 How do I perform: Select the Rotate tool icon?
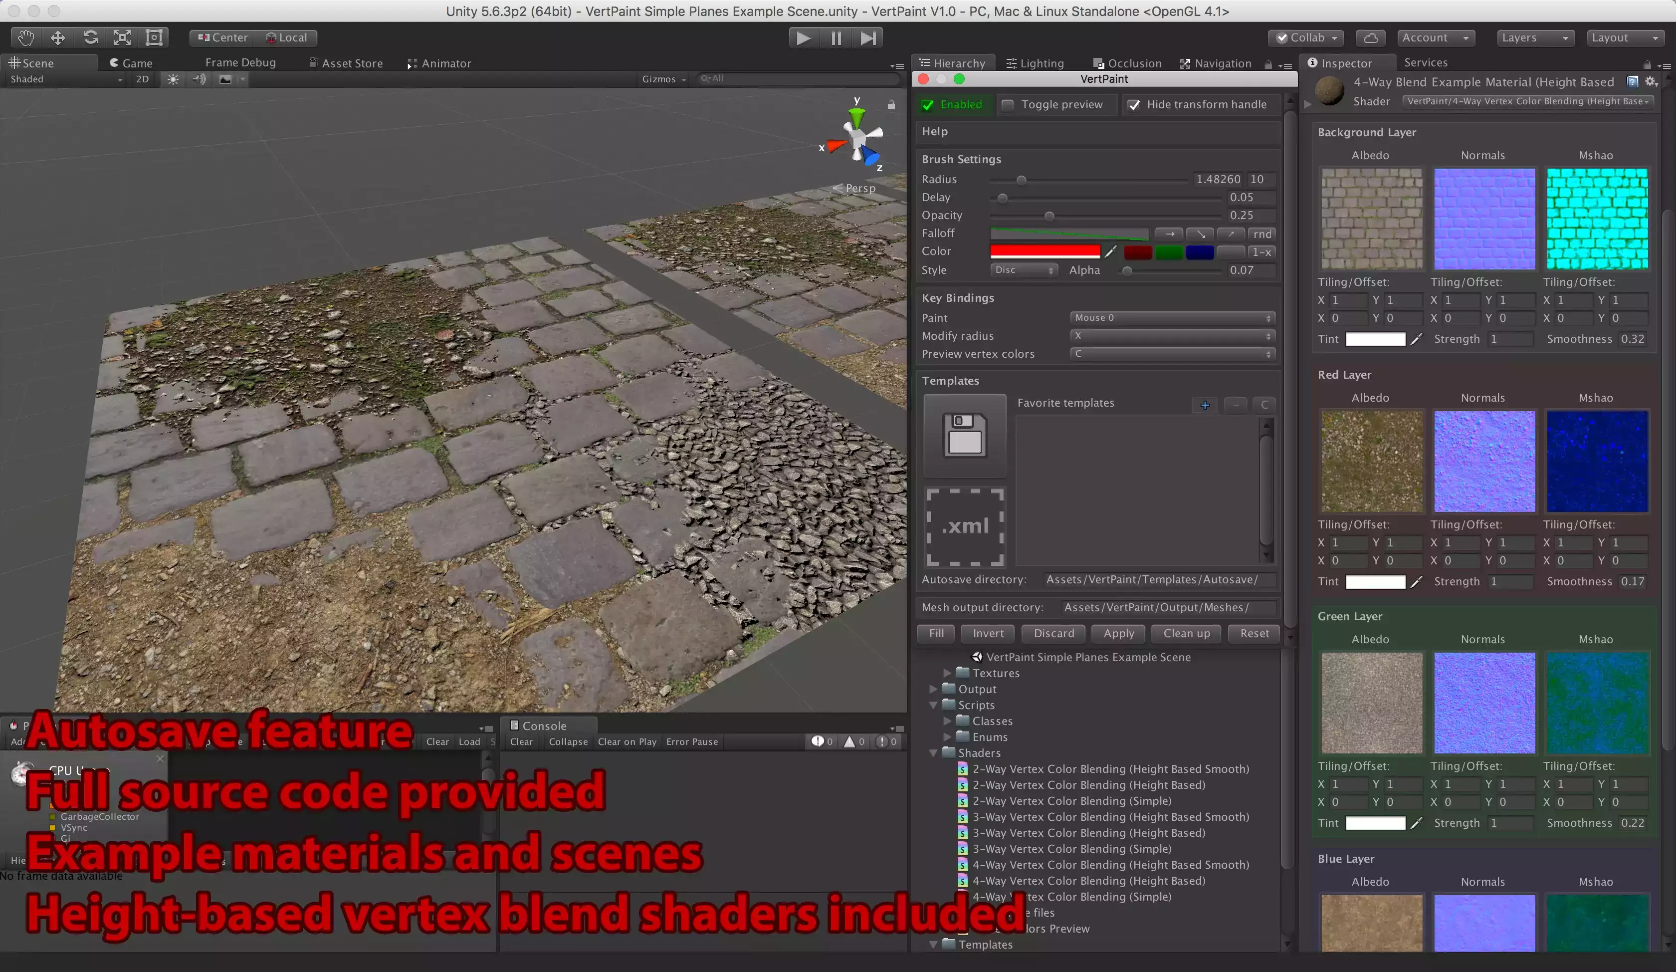pyautogui.click(x=90, y=37)
